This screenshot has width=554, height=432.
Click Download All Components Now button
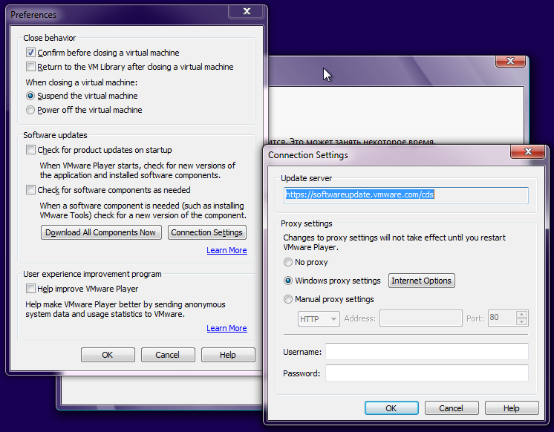[x=101, y=232]
